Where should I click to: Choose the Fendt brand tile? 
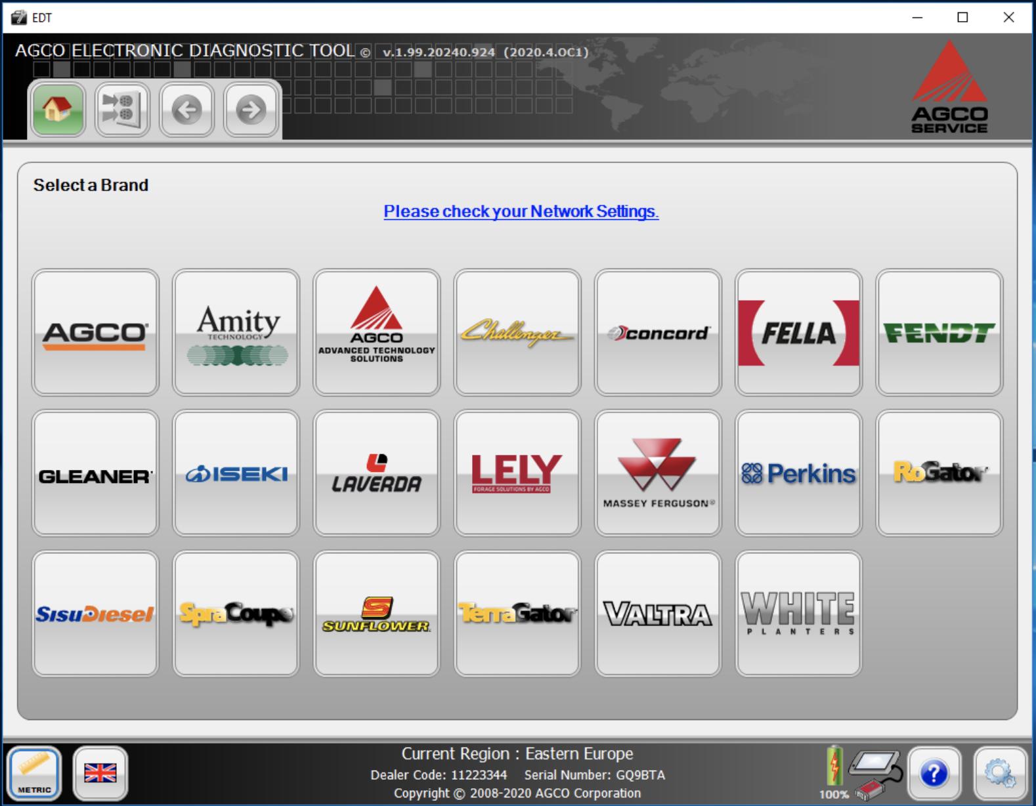point(939,332)
